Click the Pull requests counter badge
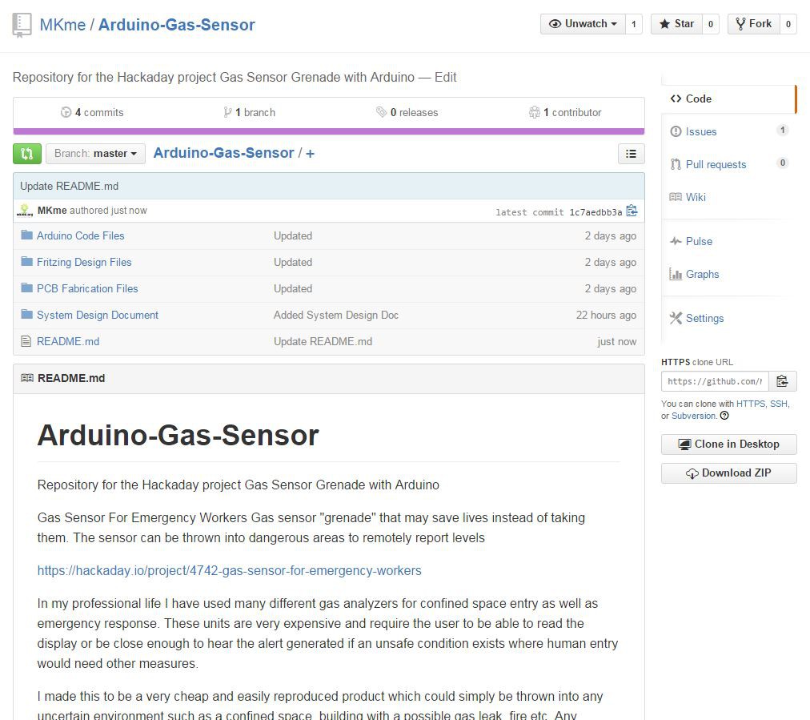This screenshot has width=810, height=720. click(783, 163)
